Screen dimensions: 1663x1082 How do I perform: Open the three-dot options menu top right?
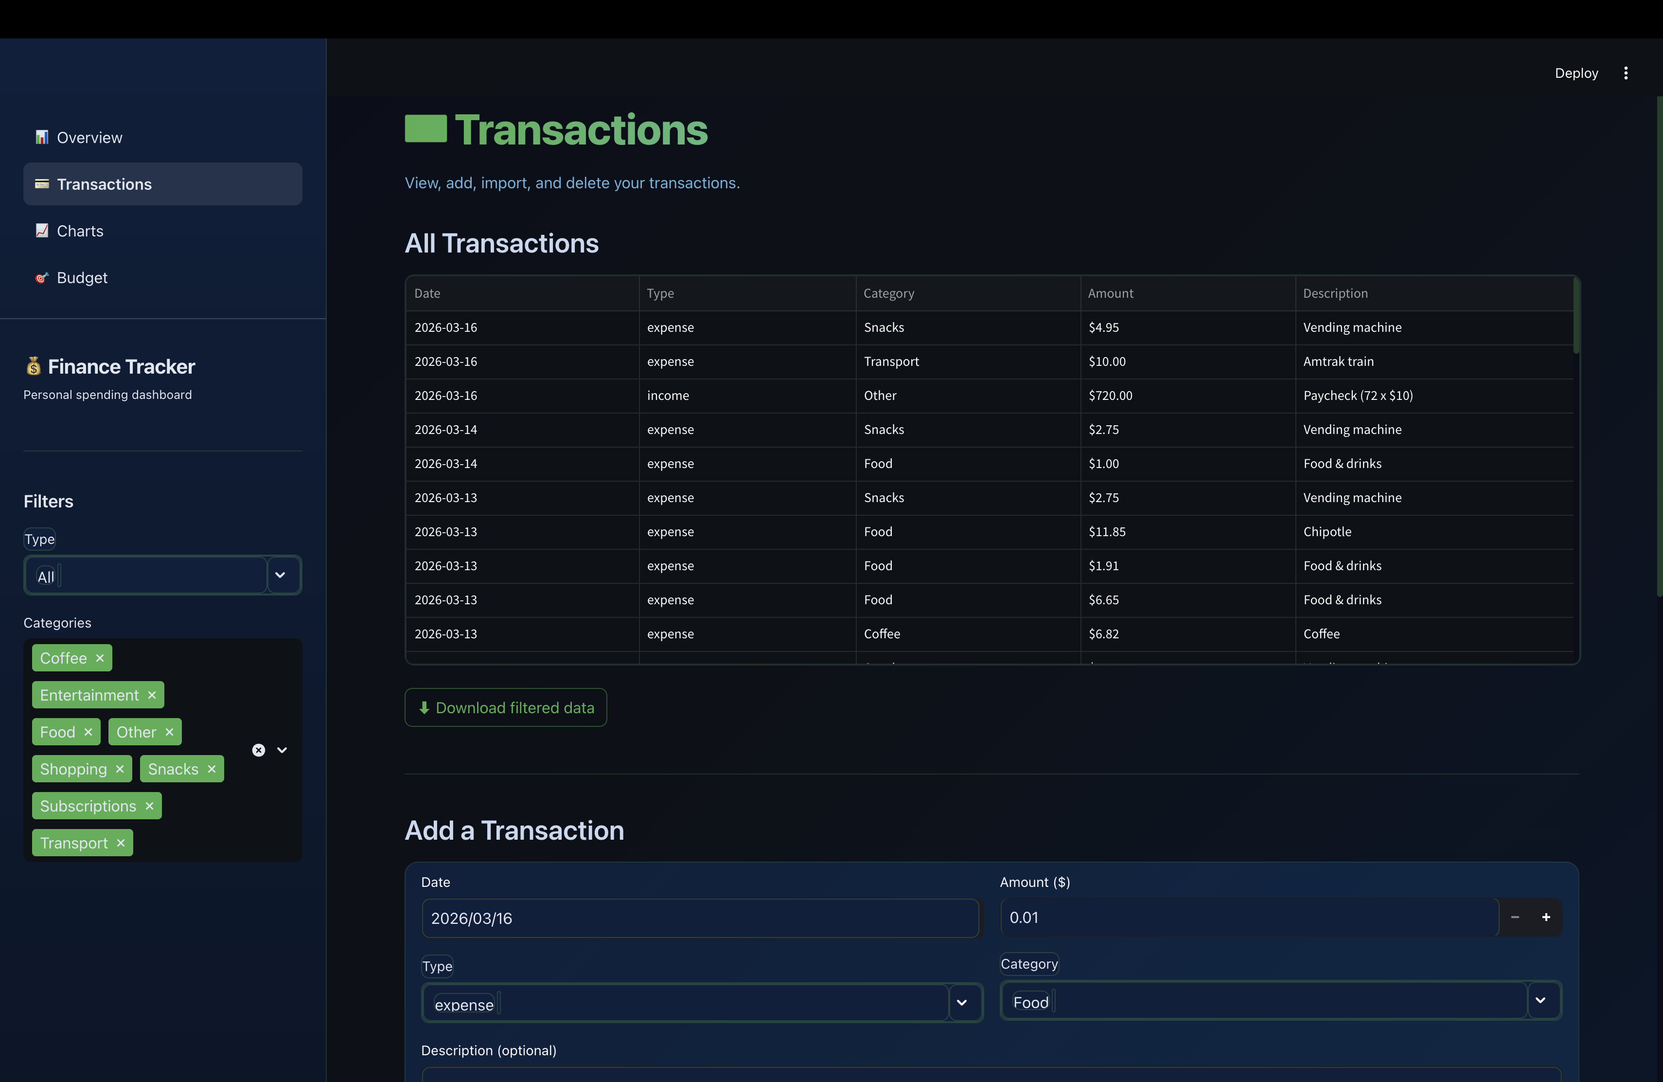pyautogui.click(x=1626, y=72)
